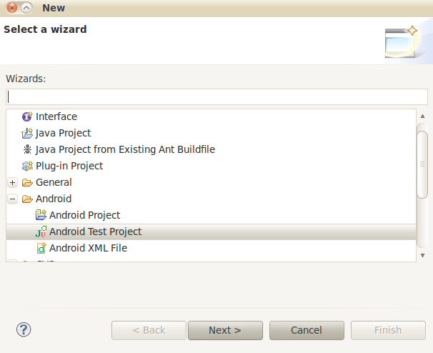Open the dialog help question-mark icon
Viewport: 433px width, 353px height.
pos(24,330)
